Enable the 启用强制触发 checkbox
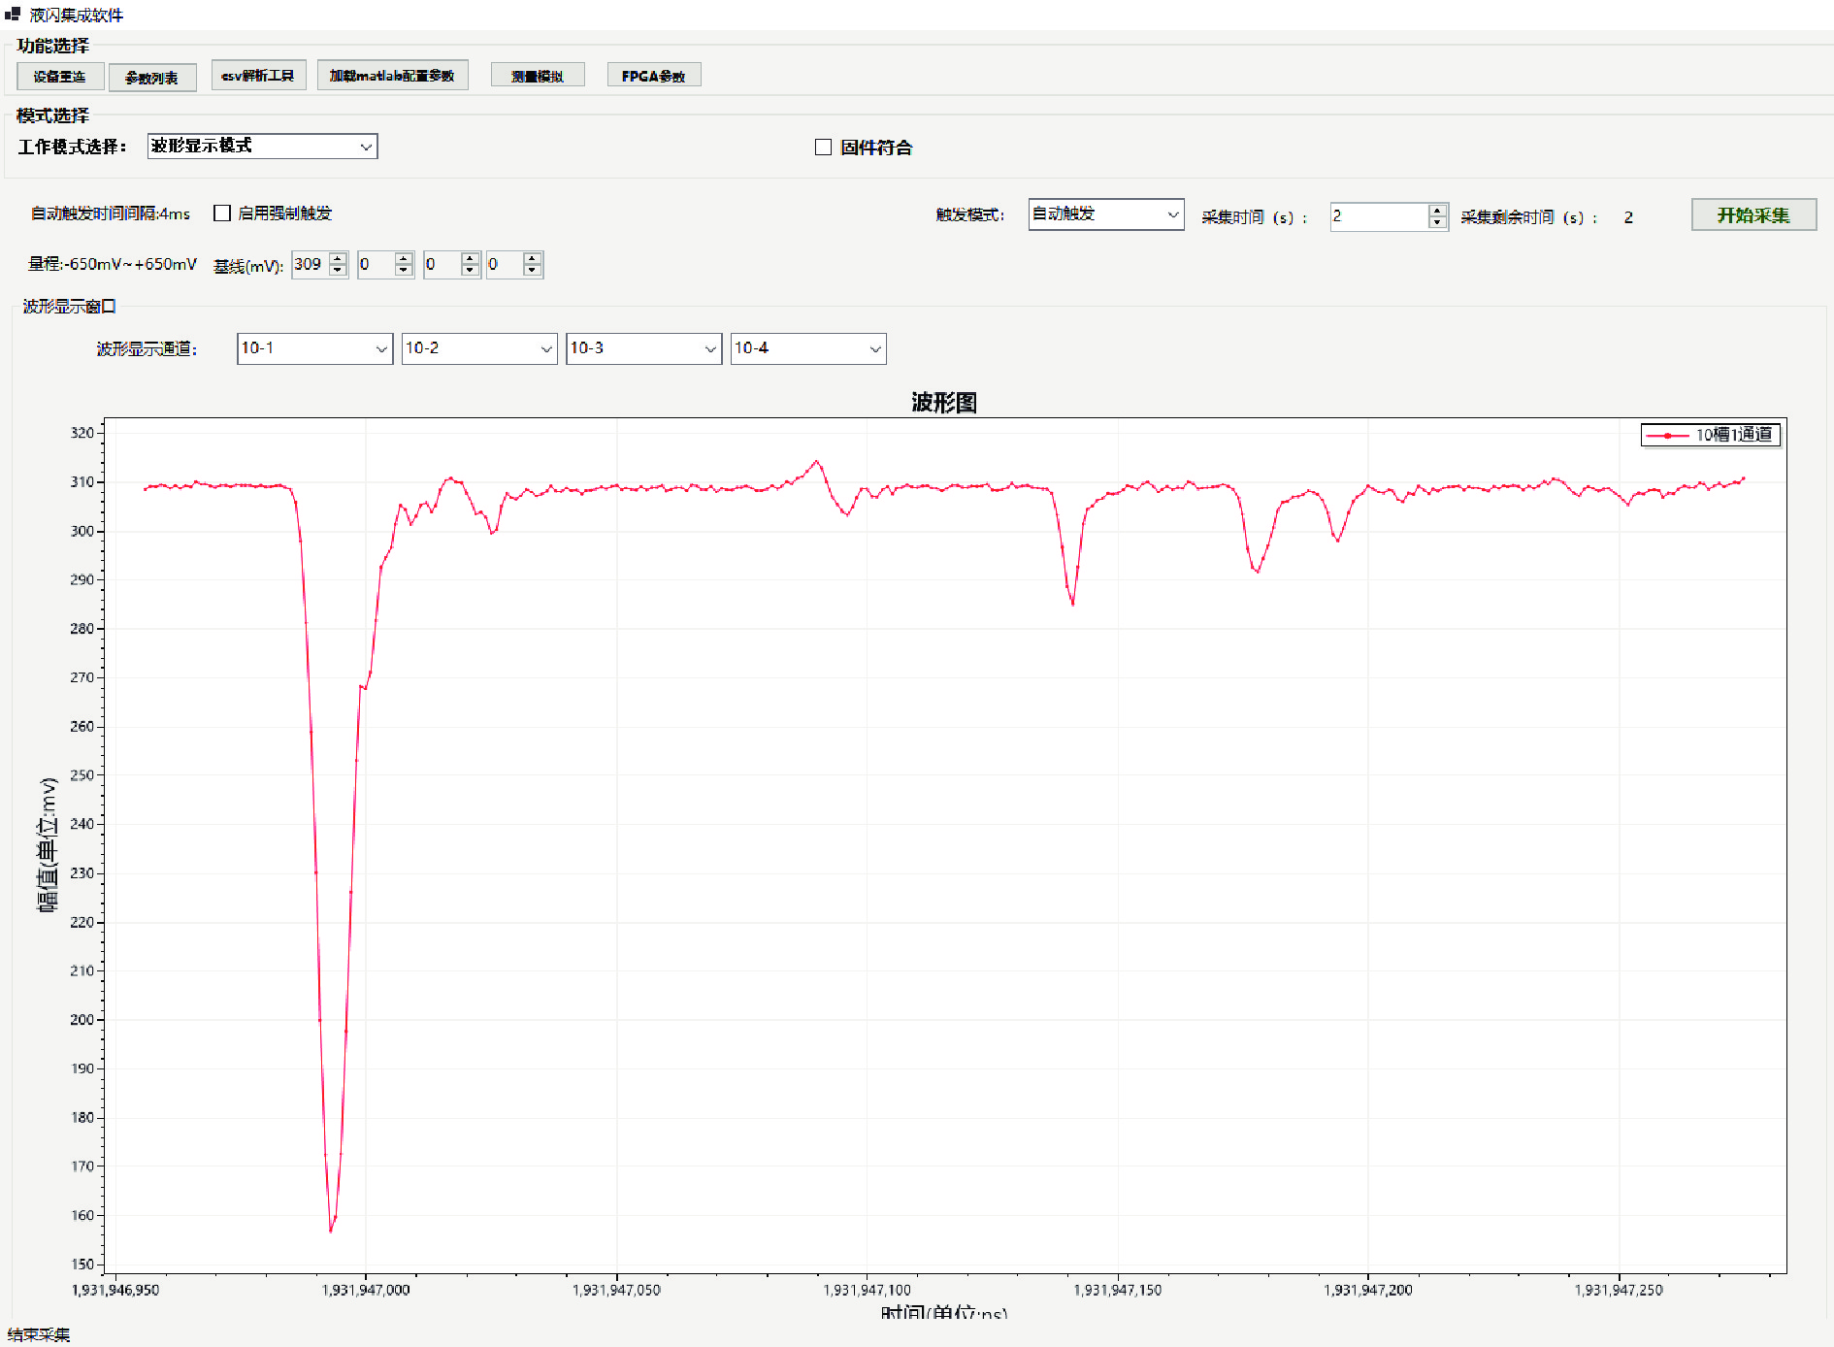This screenshot has width=1834, height=1347. [222, 214]
